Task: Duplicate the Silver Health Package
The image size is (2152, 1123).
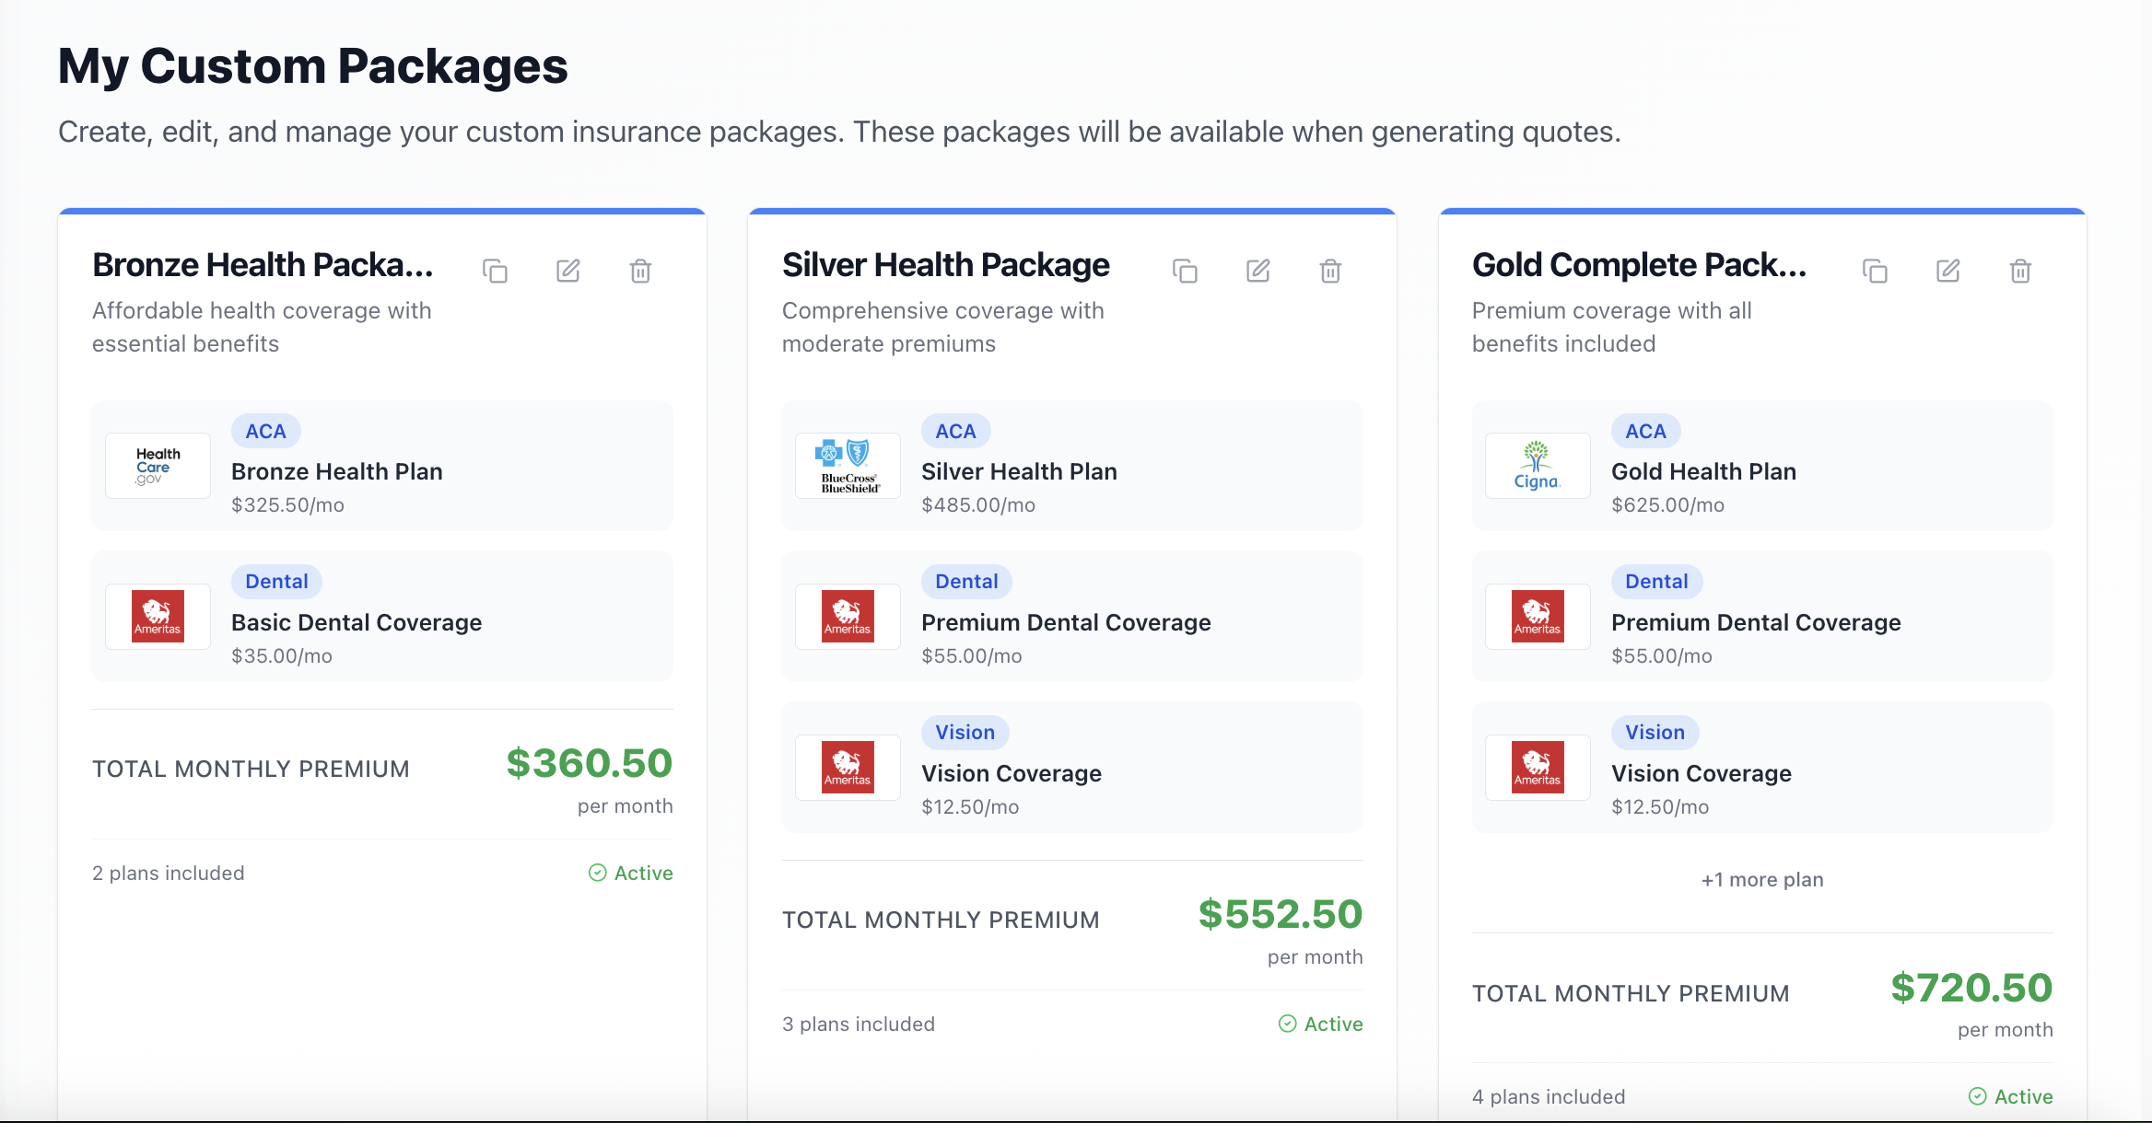Action: 1185,271
